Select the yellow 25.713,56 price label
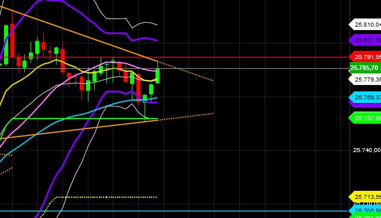381x218 pixels. coord(365,197)
